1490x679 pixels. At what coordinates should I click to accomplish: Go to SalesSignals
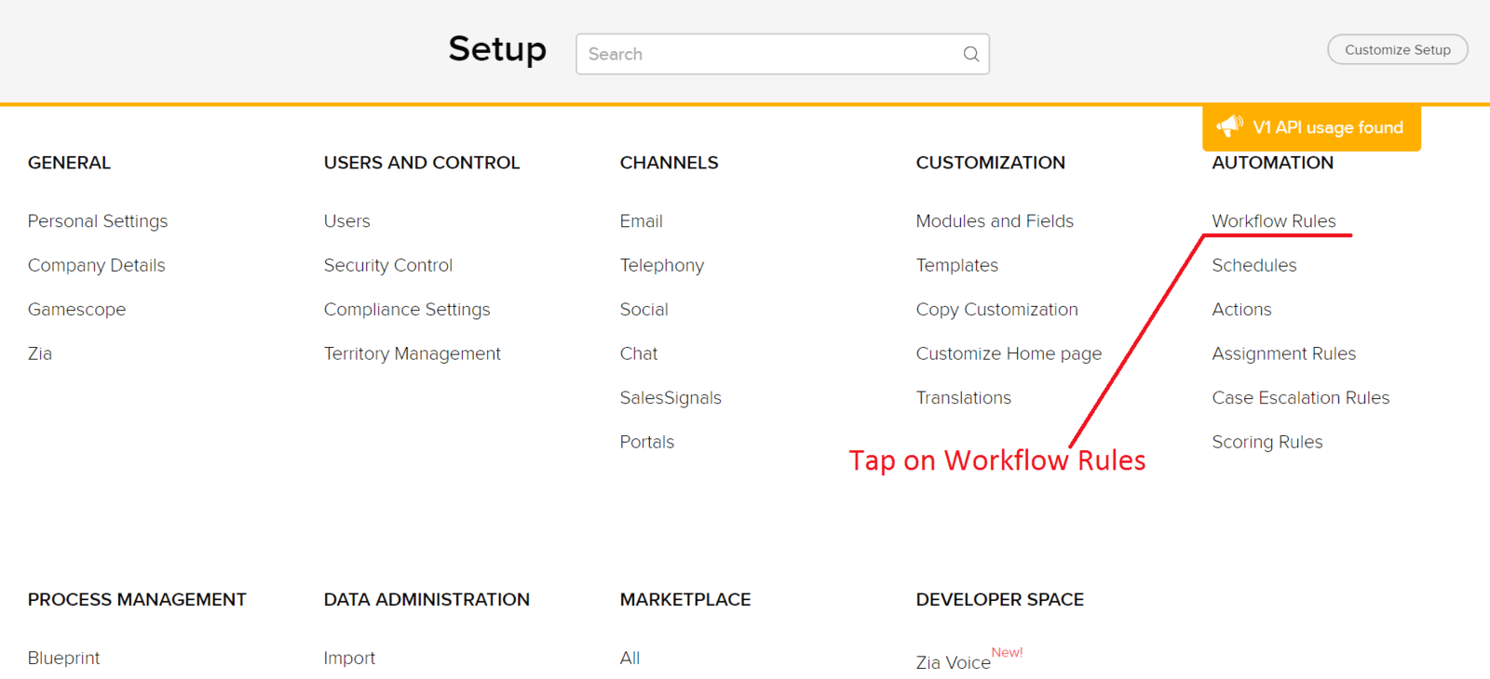[670, 398]
